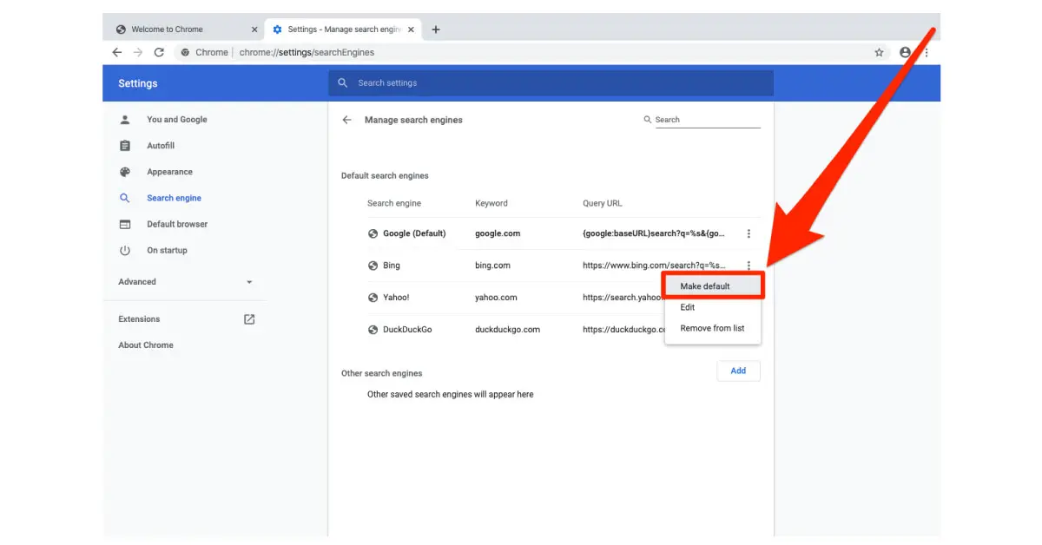
Task: Click the browser back arrow
Action: click(117, 52)
